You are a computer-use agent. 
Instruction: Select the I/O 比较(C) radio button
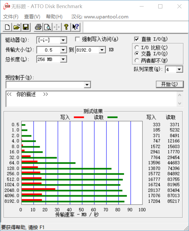pos(137,48)
